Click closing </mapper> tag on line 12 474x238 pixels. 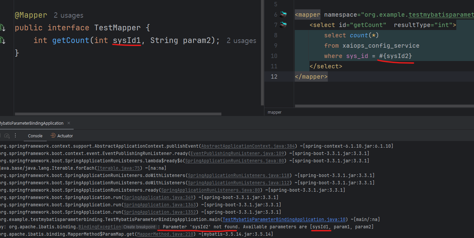311,77
